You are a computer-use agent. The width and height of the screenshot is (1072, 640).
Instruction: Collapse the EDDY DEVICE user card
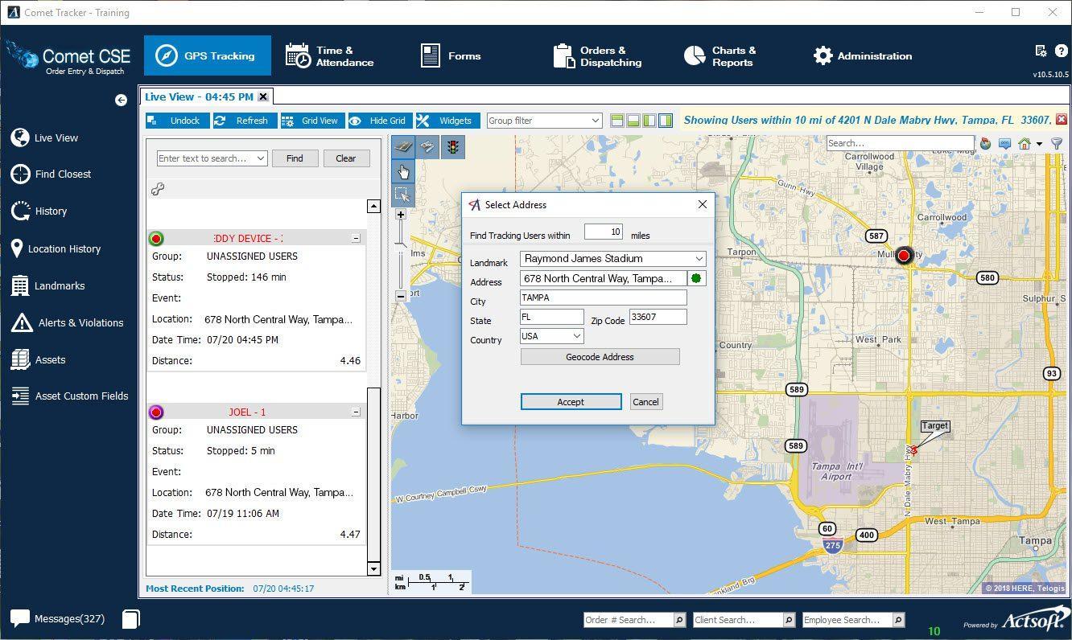356,238
